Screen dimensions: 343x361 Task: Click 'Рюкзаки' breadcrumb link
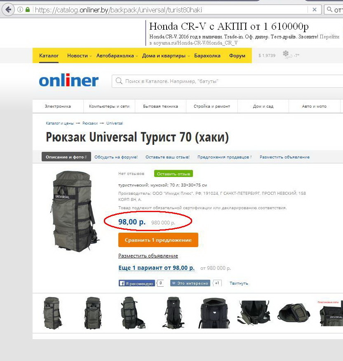tap(90, 123)
